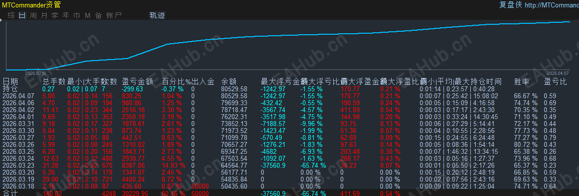This screenshot has height=196, width=579.
Task: Click the 8387.06 profit value
Action: pyautogui.click(x=133, y=165)
